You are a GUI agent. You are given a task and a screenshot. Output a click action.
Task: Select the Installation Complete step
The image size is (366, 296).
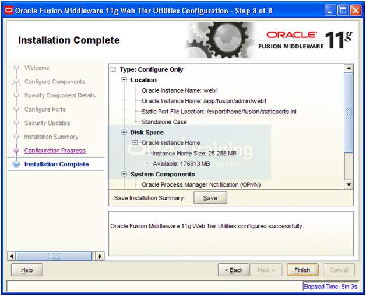[57, 164]
